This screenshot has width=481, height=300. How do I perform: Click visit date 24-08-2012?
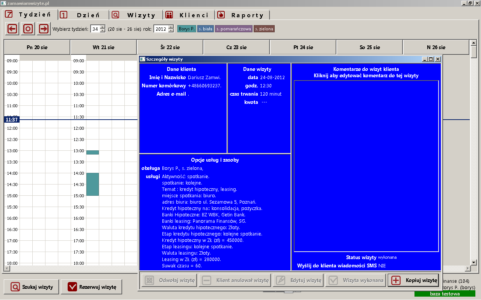click(272, 78)
